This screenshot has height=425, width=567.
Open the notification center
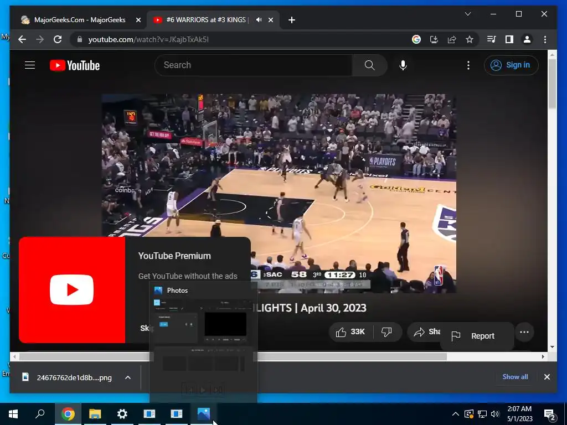click(550, 414)
